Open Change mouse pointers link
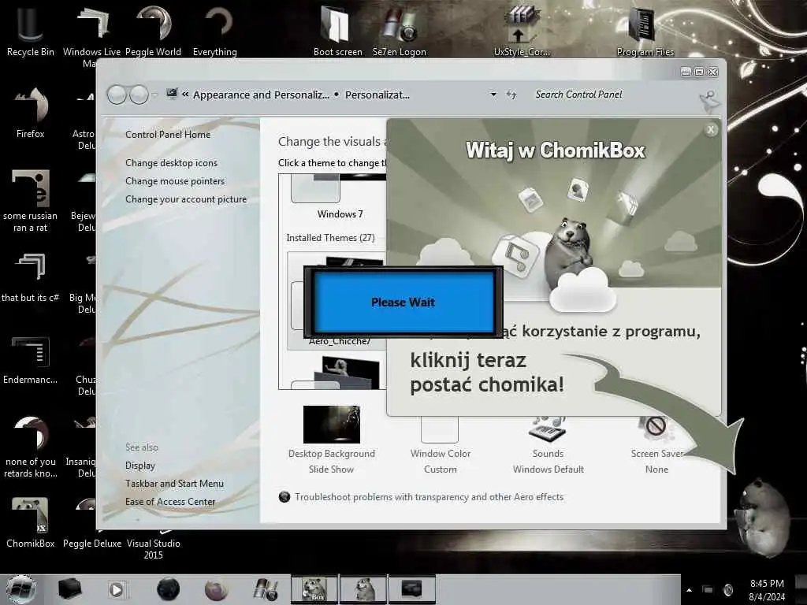Screen dimensions: 807x605 [175, 181]
